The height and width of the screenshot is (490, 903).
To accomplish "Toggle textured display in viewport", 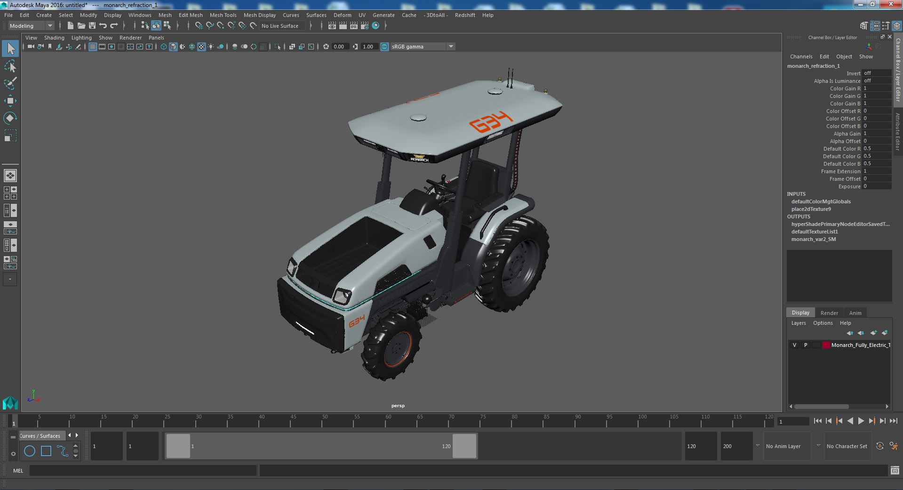I will (201, 47).
